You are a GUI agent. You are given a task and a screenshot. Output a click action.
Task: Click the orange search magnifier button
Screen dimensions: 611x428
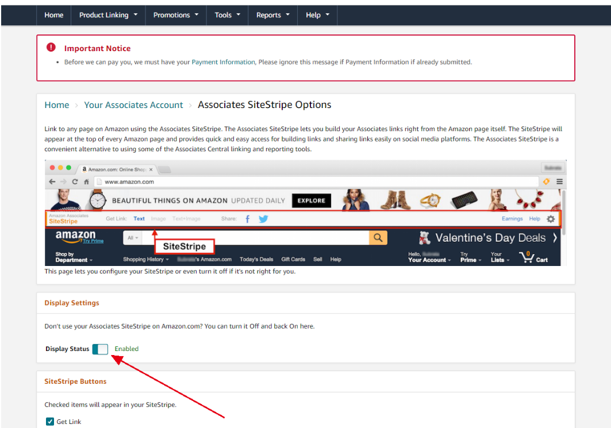point(378,238)
